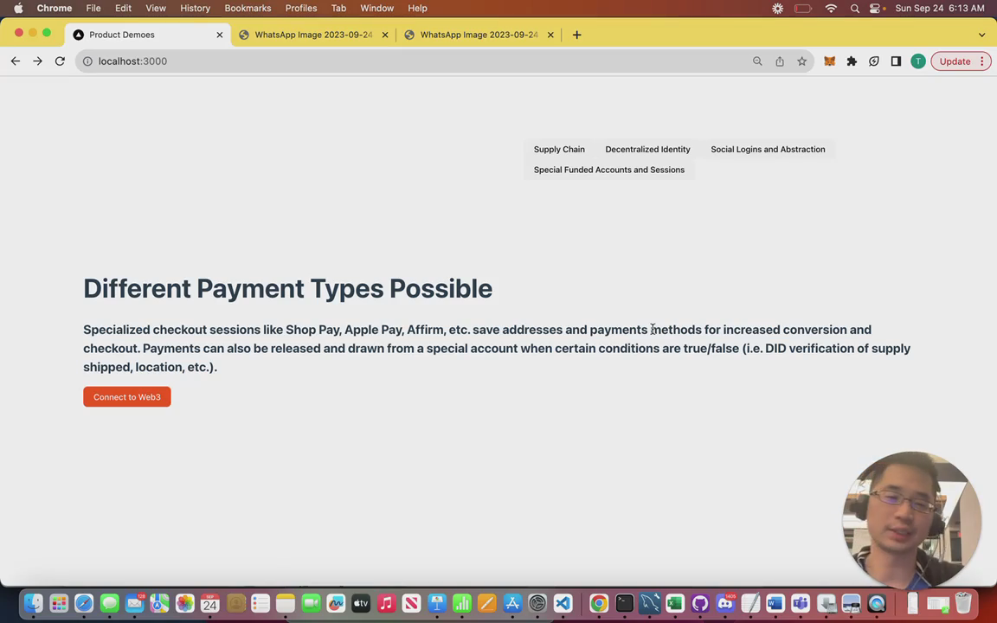Image resolution: width=997 pixels, height=623 pixels.
Task: Open Discord from the Dock
Action: (725, 602)
